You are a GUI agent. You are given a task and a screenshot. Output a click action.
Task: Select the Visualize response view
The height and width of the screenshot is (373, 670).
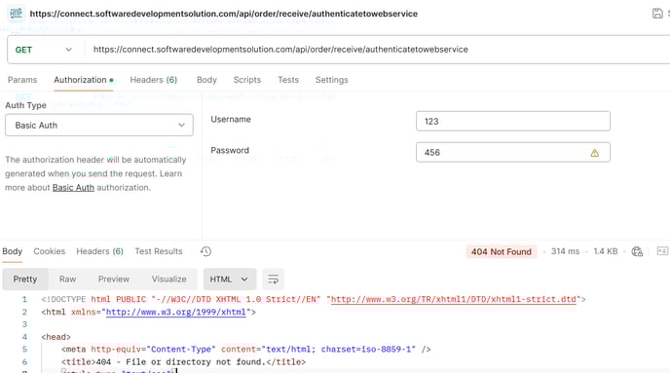click(168, 279)
